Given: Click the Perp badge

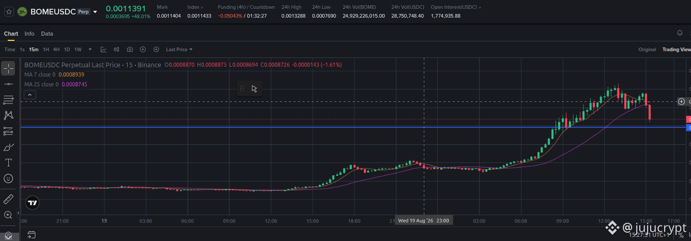Looking at the screenshot, I should (83, 11).
